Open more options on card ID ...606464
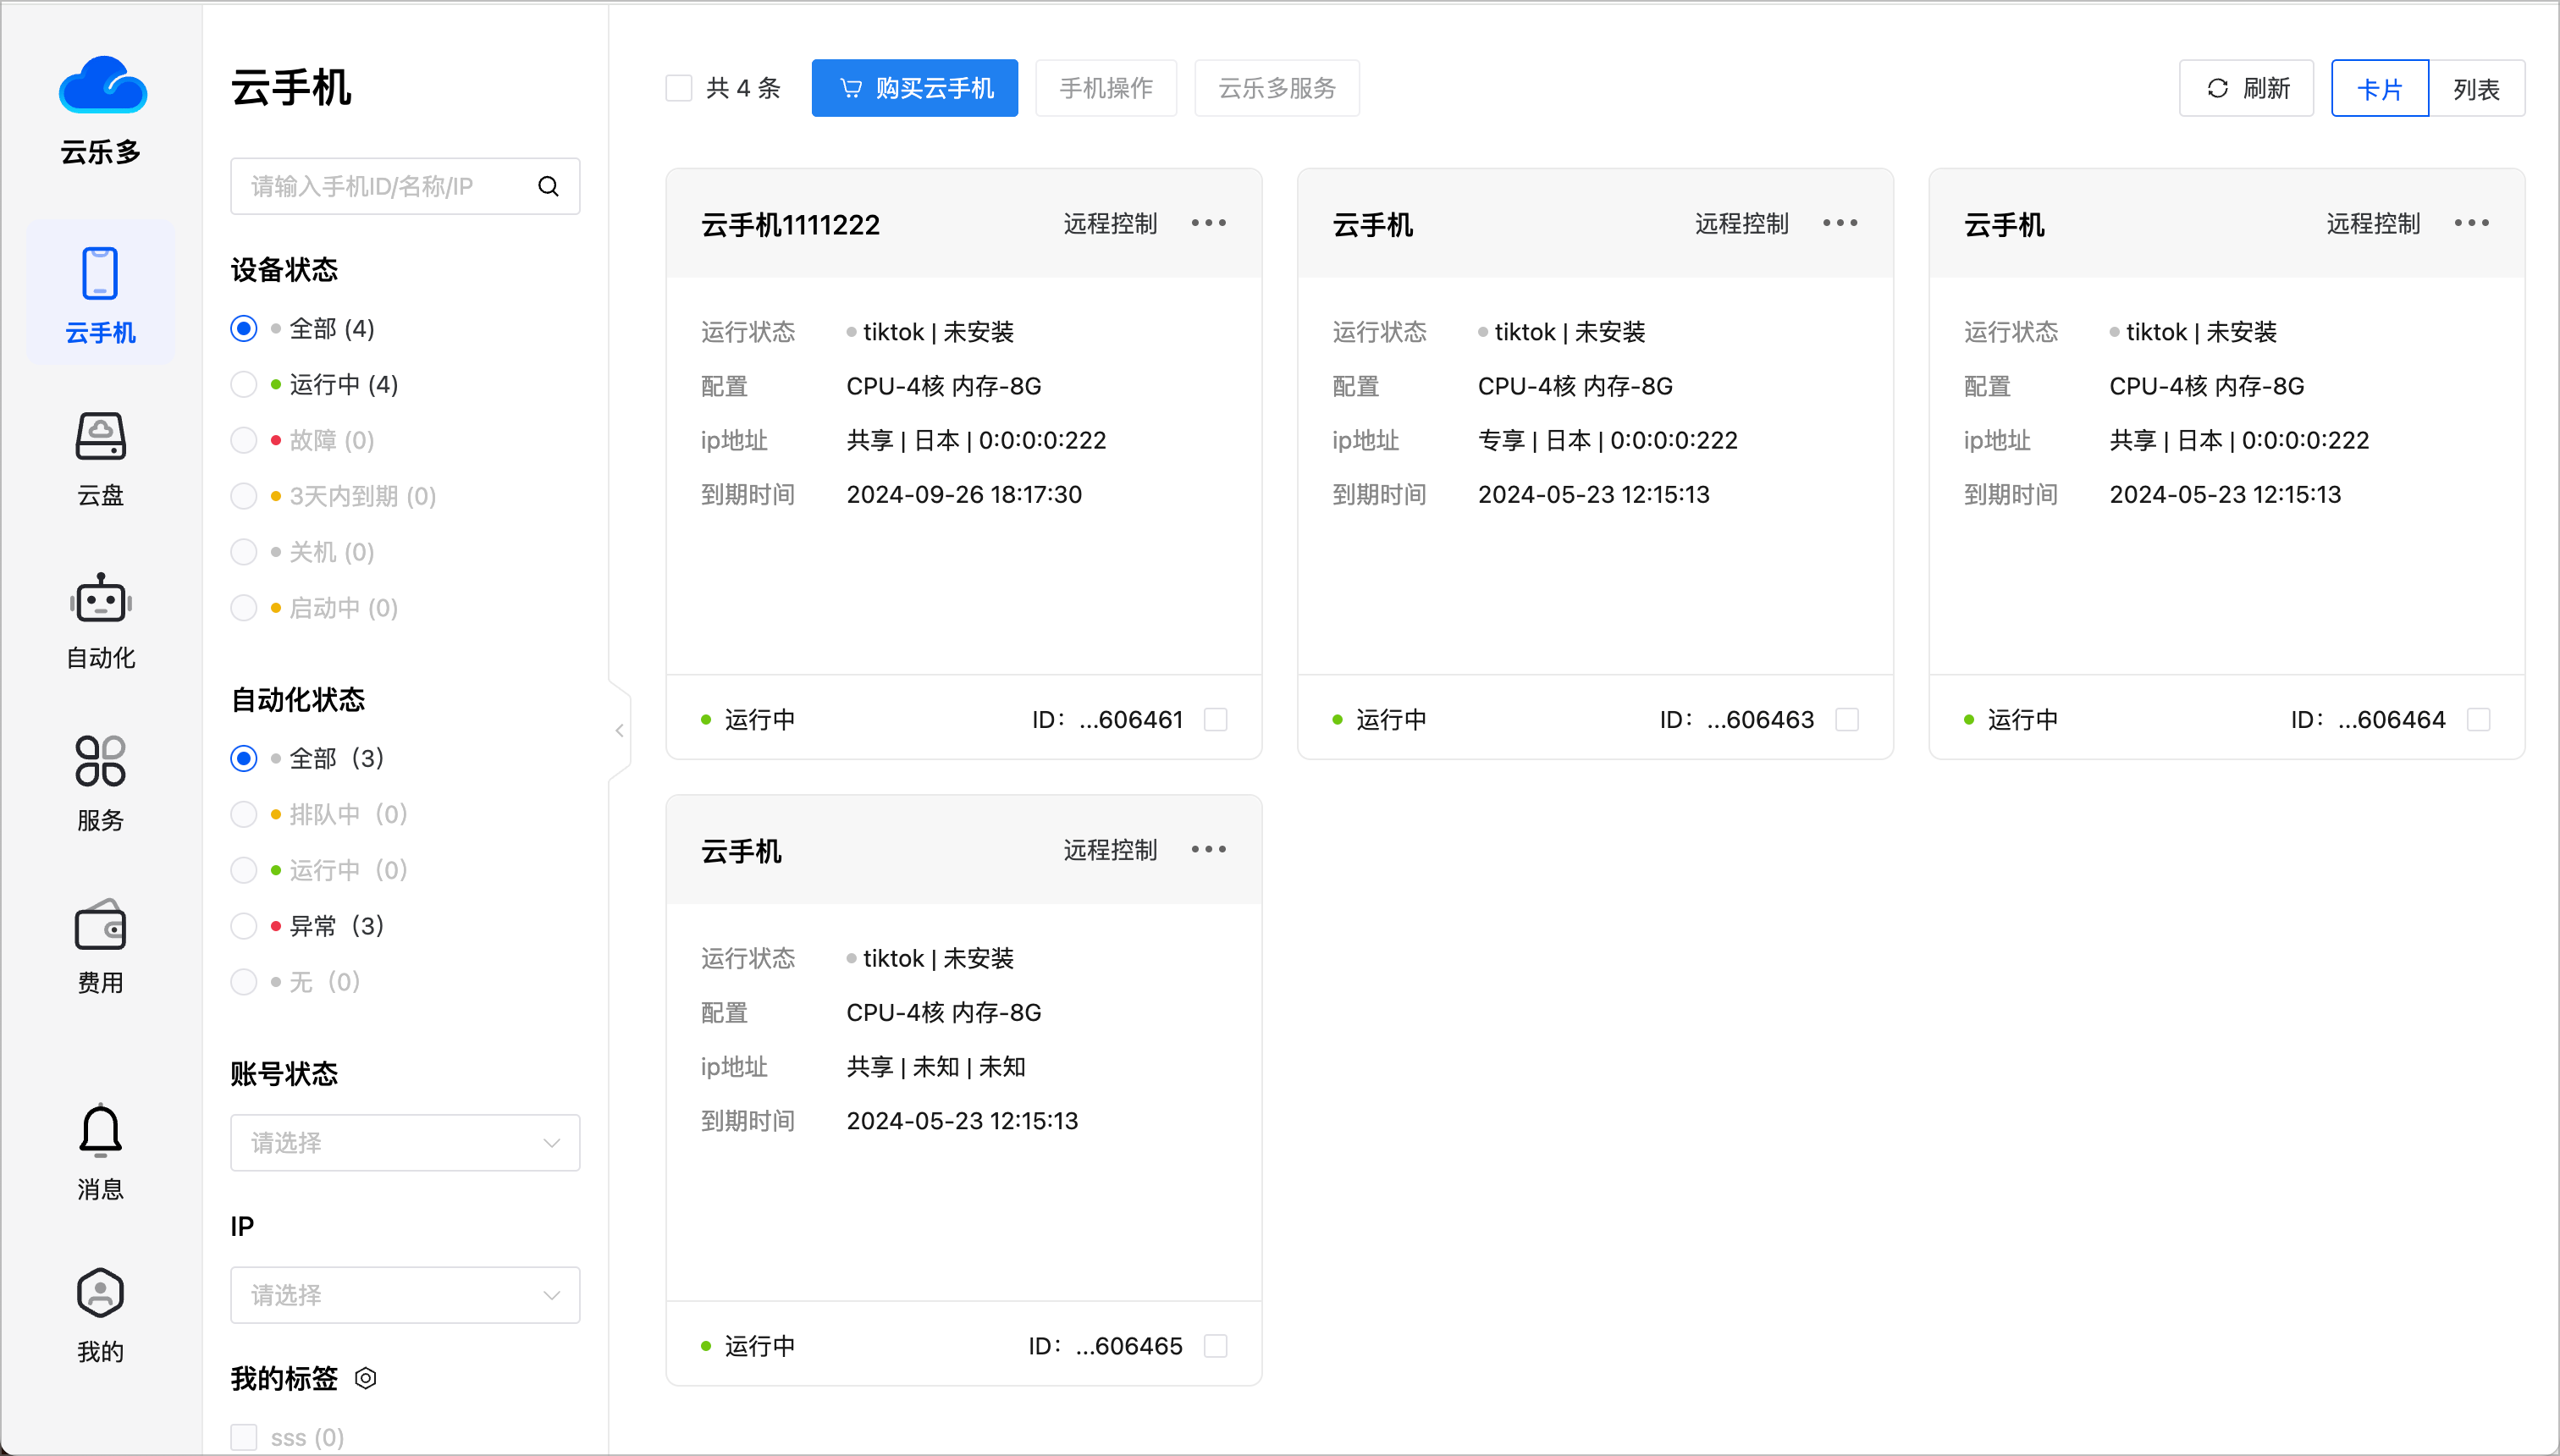Screen dimensions: 2560x1456 tap(2471, 223)
